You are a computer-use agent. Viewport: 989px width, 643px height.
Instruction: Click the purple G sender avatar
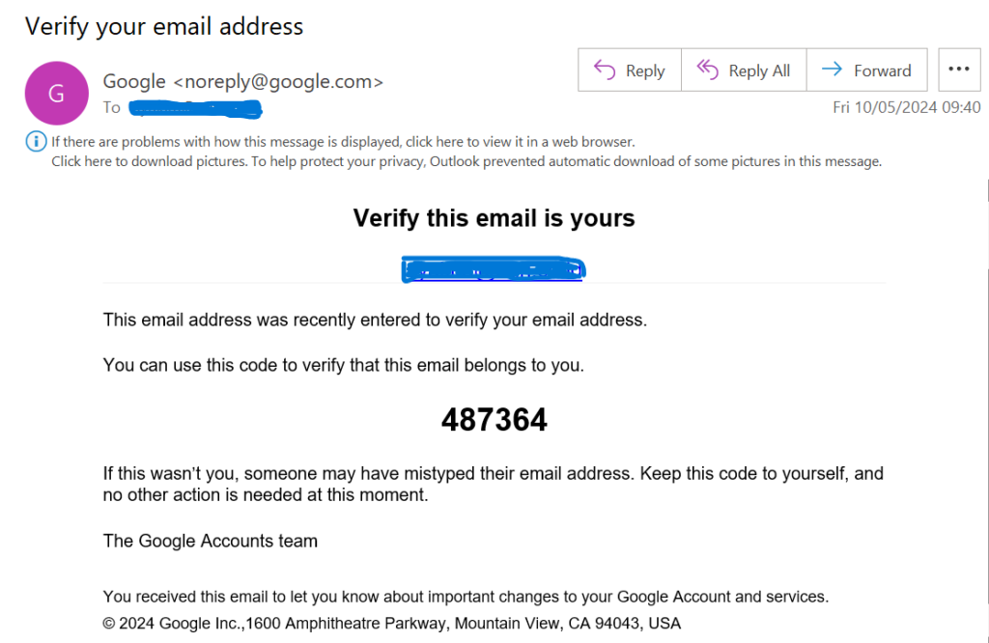(57, 94)
